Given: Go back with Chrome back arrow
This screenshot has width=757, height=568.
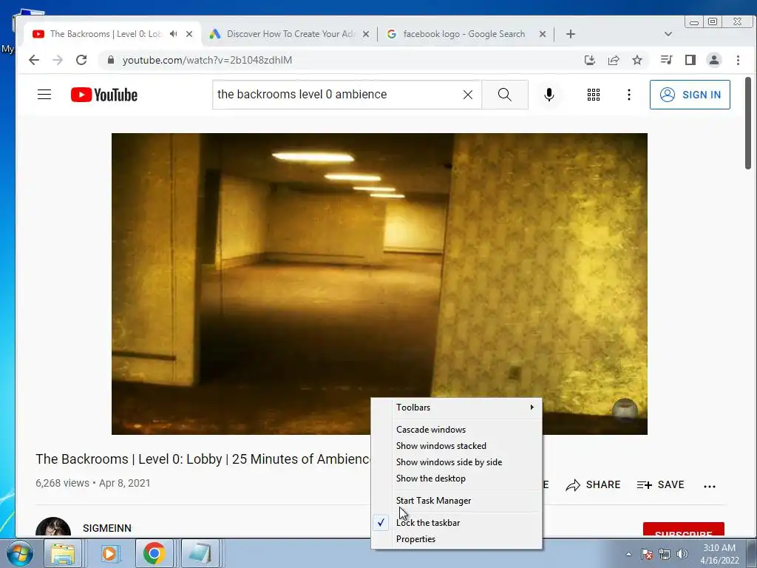Looking at the screenshot, I should [34, 60].
